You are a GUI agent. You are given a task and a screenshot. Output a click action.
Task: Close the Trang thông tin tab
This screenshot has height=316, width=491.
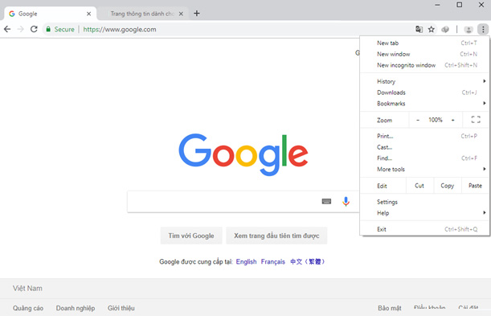point(181,14)
